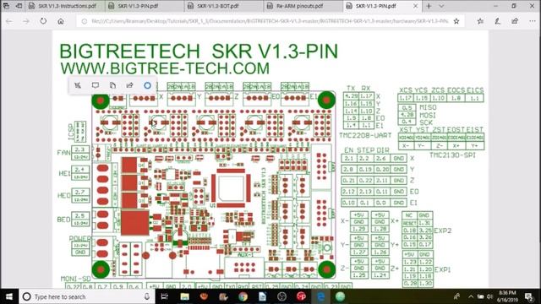Ask Cortana via the blue circle icon
This screenshot has width=541, height=304.
147,85
